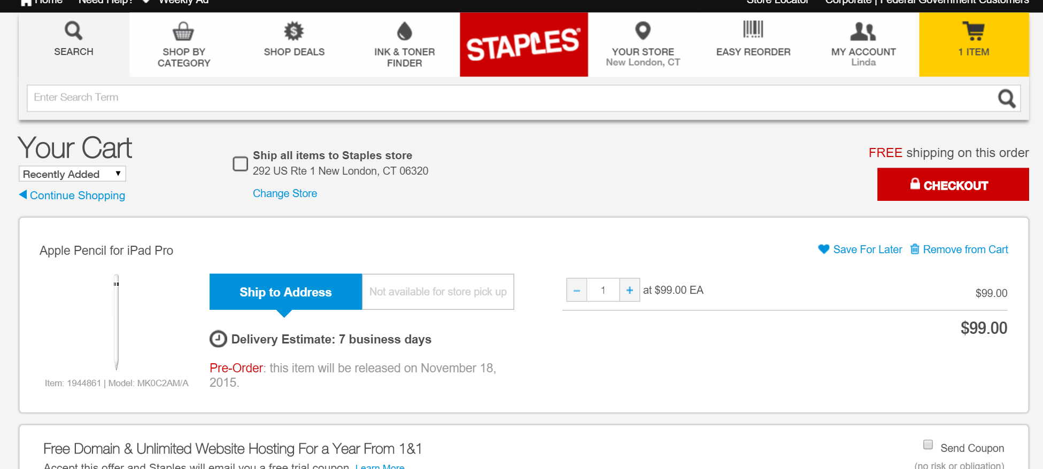Viewport: 1043px width, 469px height.
Task: Click the Staples logo
Action: click(524, 44)
